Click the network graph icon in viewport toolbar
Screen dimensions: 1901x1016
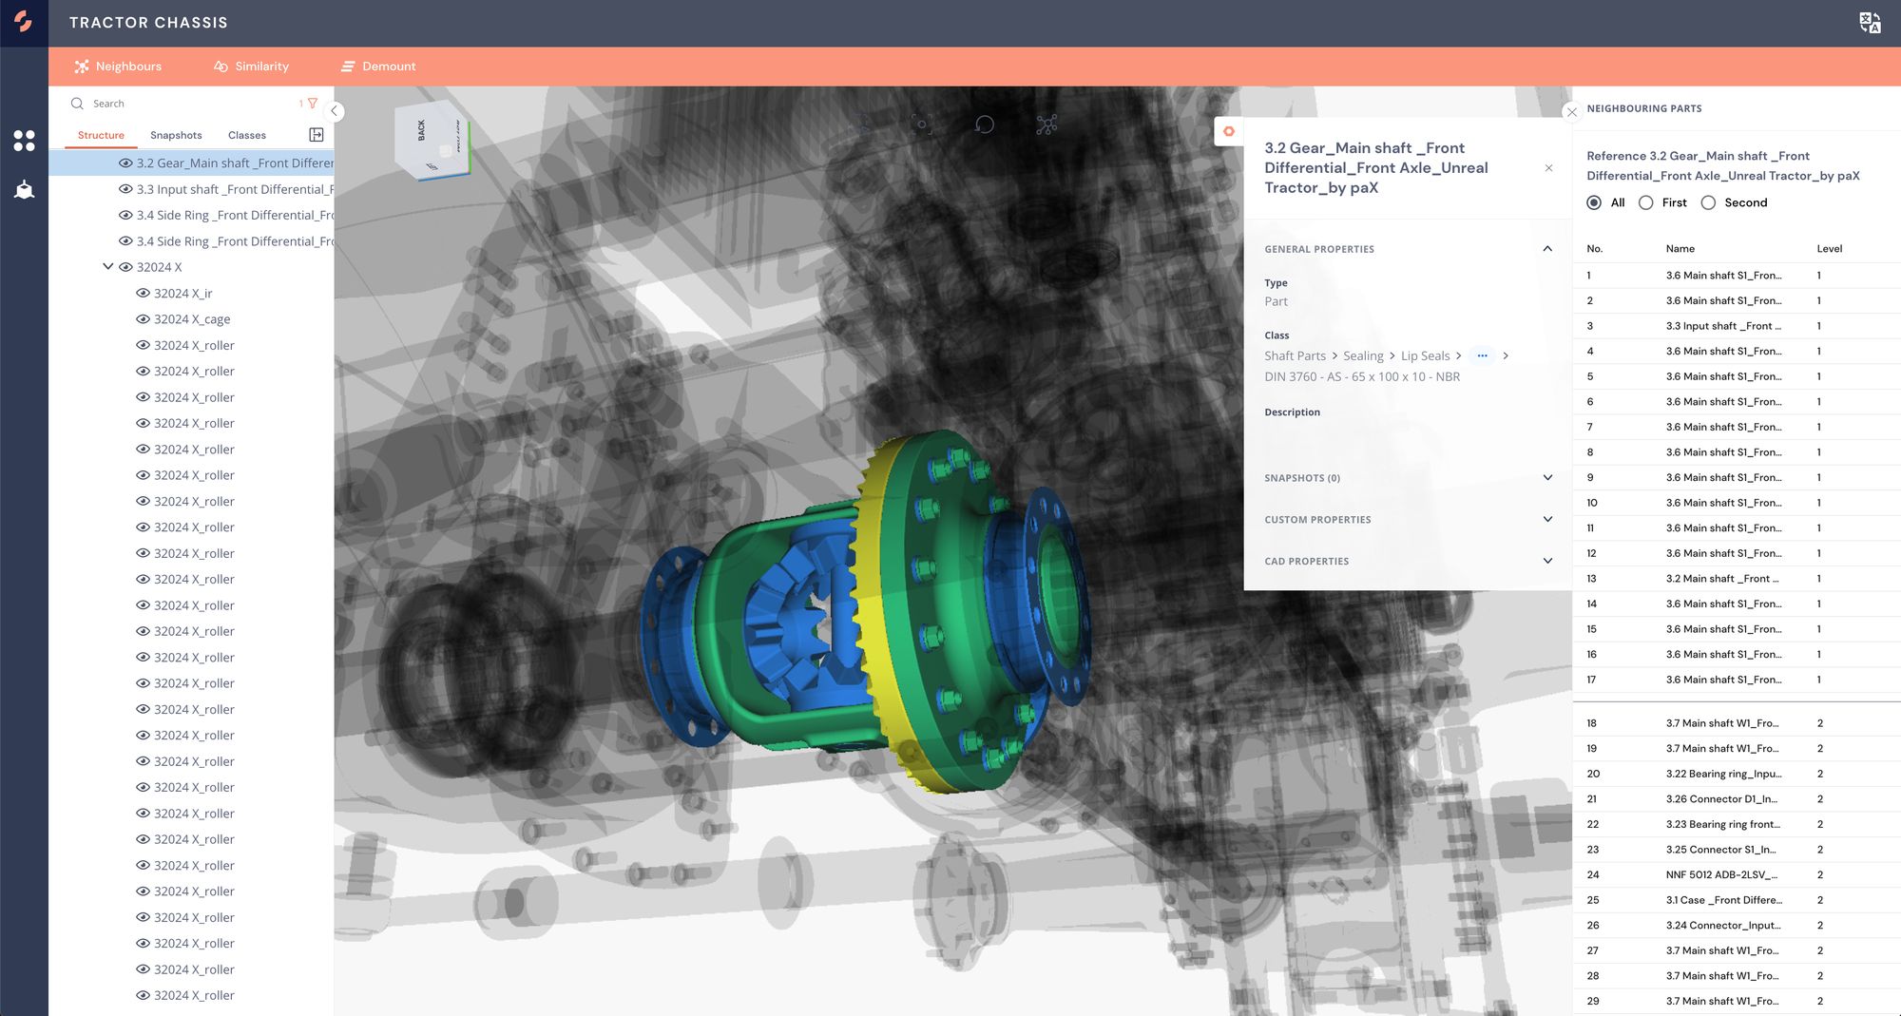(x=1047, y=125)
